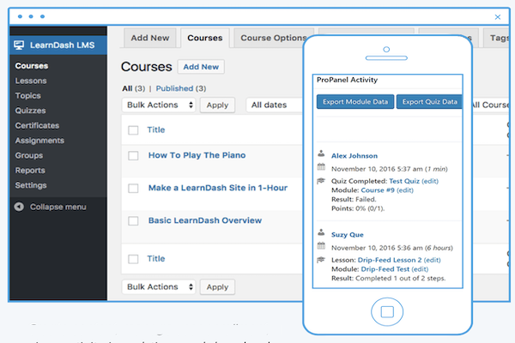Open Make a LearnDash Site in 1-Hour
This screenshot has height=343, width=515.
tap(218, 188)
